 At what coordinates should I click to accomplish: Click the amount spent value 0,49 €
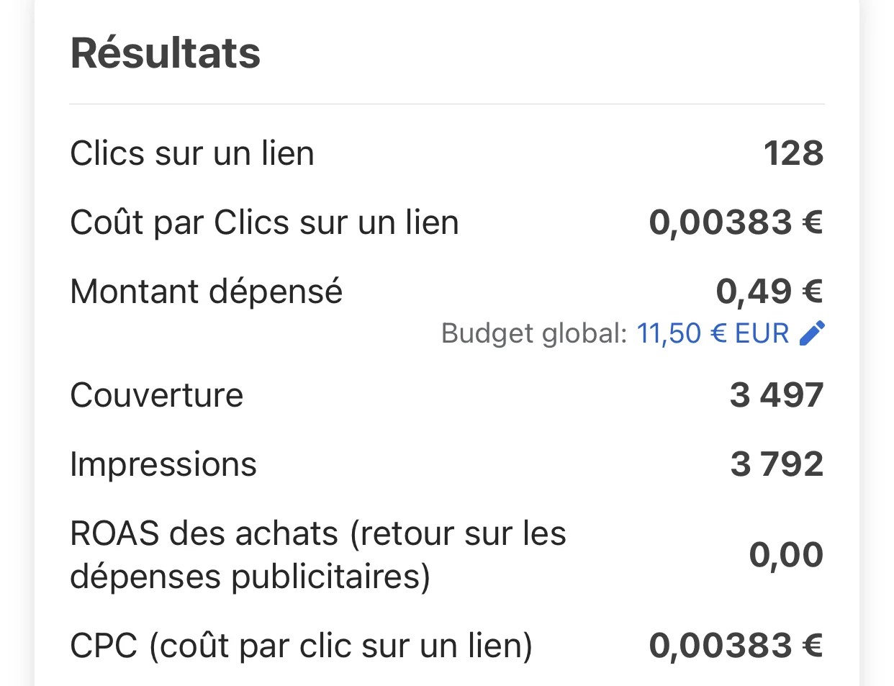pyautogui.click(x=769, y=292)
